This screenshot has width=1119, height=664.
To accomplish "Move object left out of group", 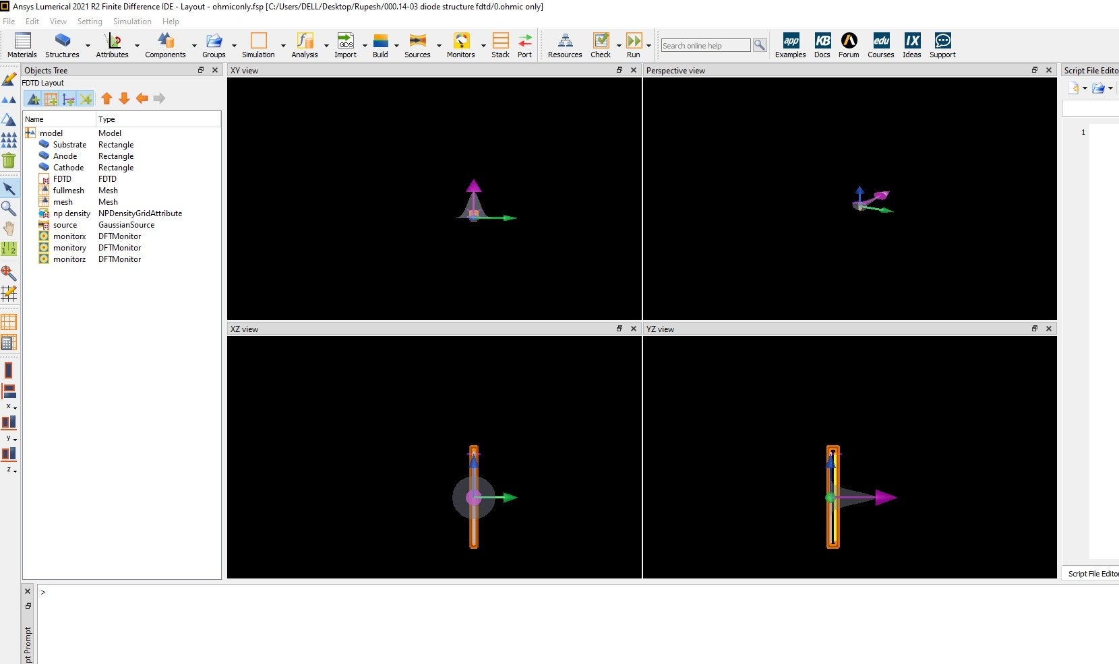I will 142,98.
